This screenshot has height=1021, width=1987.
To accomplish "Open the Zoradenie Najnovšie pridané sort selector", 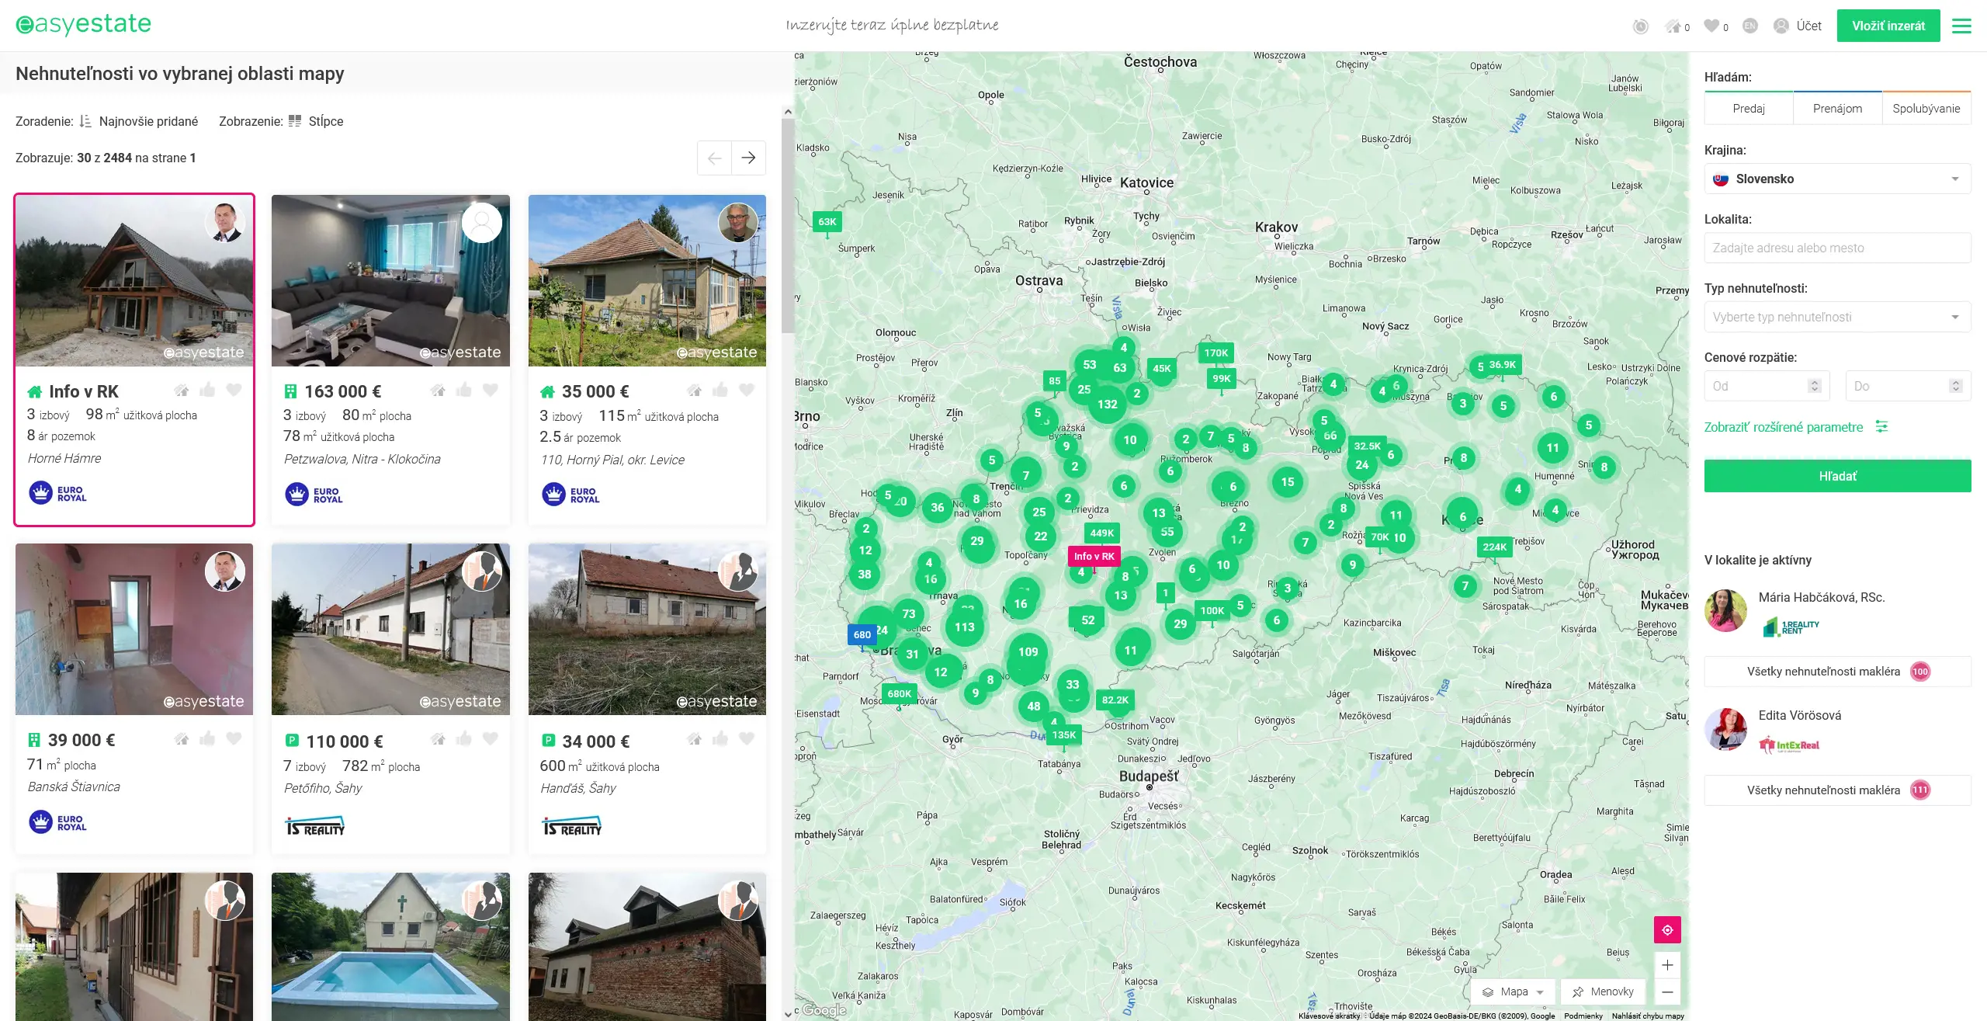I will pos(139,121).
